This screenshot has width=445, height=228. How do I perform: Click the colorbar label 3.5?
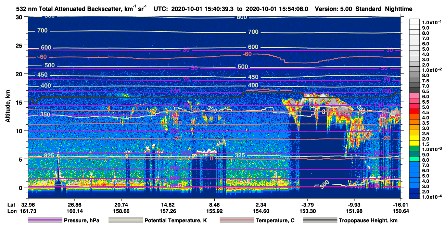point(425,123)
